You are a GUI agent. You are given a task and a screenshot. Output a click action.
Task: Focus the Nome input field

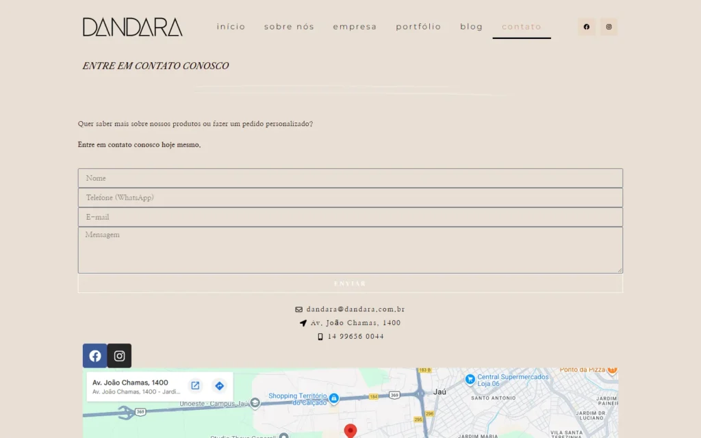(x=350, y=178)
